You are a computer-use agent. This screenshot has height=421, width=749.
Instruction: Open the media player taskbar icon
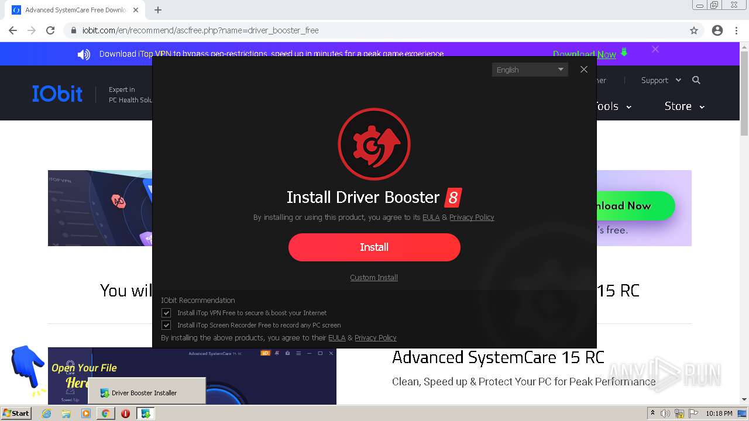click(x=86, y=413)
